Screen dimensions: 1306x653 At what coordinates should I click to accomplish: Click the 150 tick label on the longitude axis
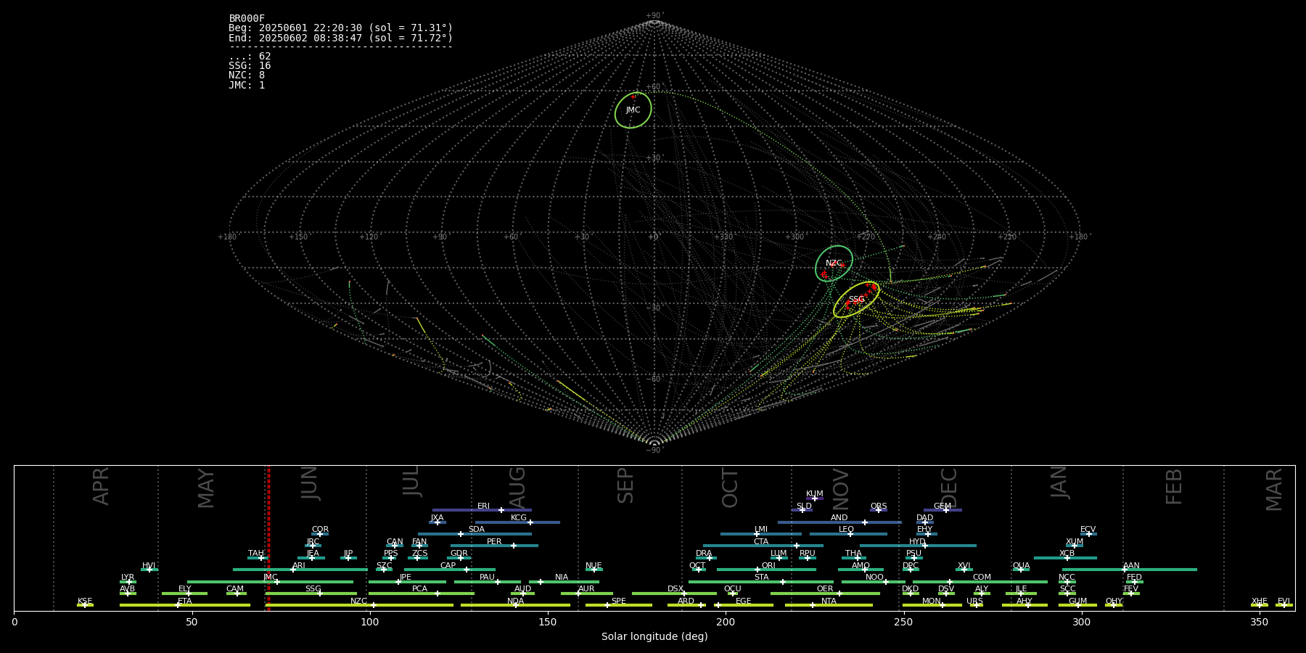point(547,622)
